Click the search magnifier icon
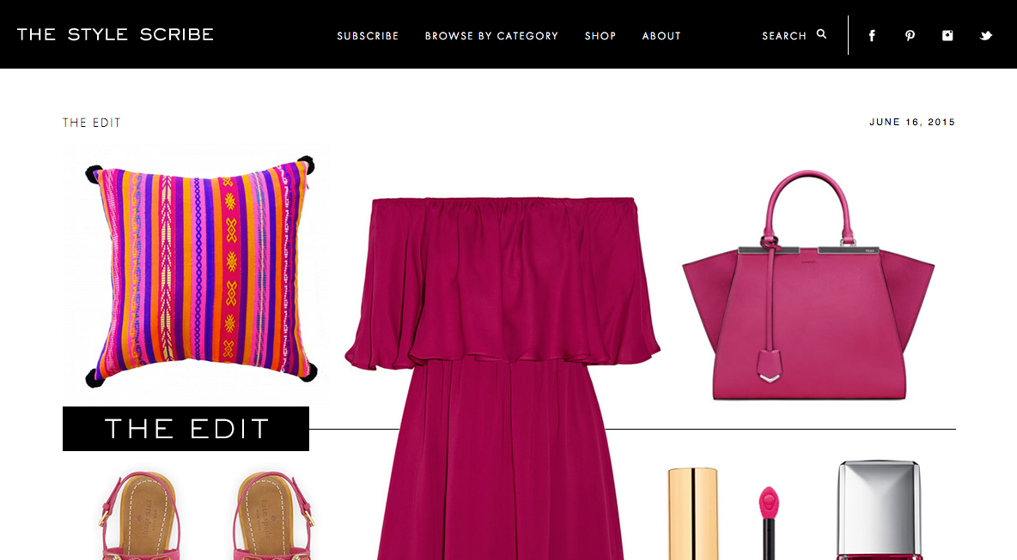 click(822, 34)
